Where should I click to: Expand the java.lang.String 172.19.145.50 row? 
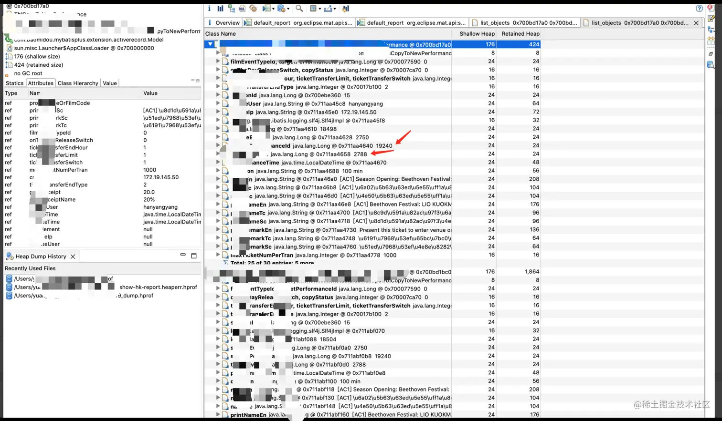pyautogui.click(x=218, y=112)
